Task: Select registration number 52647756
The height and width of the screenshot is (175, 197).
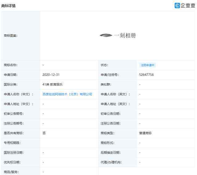Action: point(147,75)
